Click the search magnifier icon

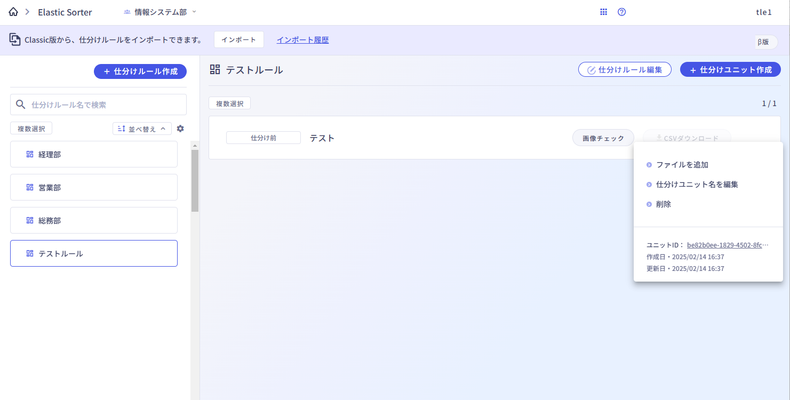(x=21, y=105)
